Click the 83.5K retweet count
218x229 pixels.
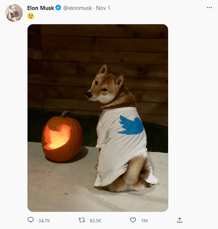(95, 221)
